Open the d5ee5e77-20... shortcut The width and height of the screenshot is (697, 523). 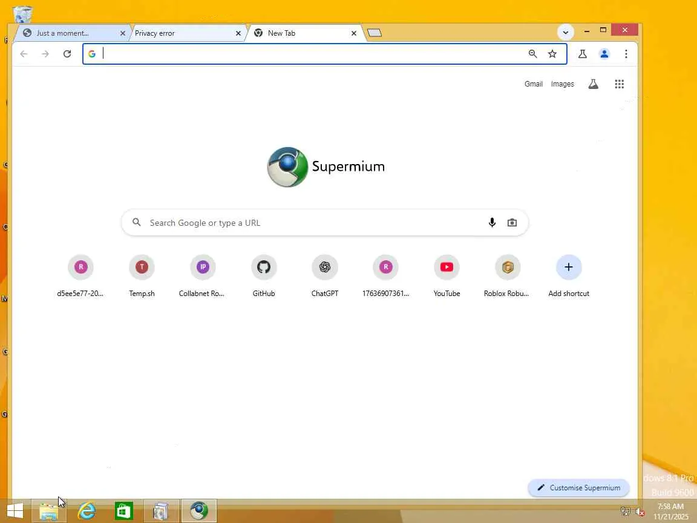click(x=80, y=276)
